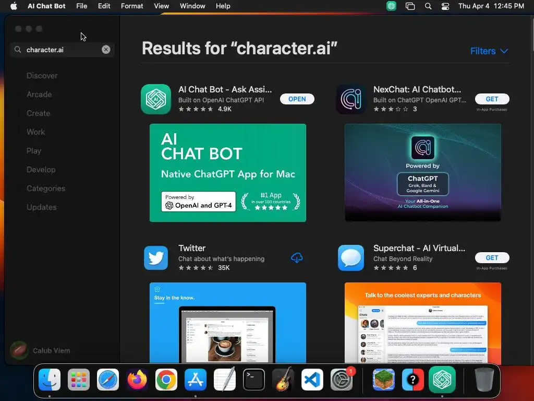Image resolution: width=534 pixels, height=401 pixels.
Task: Click the date and time in menu bar
Action: (491, 6)
